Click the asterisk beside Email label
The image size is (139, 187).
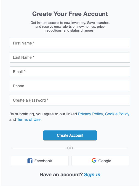pos(25,71)
